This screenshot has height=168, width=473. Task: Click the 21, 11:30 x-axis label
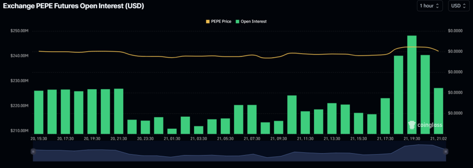(305, 138)
